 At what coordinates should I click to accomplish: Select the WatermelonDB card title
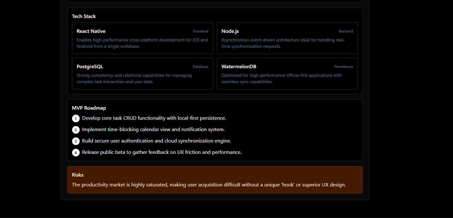click(239, 67)
